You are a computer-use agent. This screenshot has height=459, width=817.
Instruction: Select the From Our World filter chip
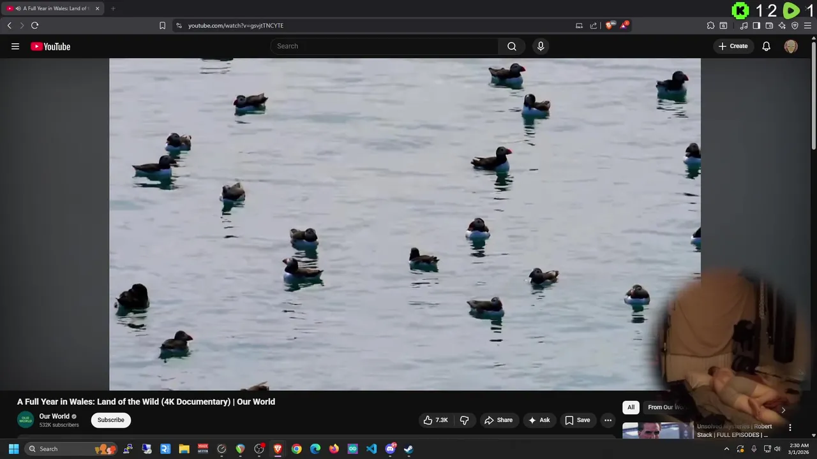[666, 407]
